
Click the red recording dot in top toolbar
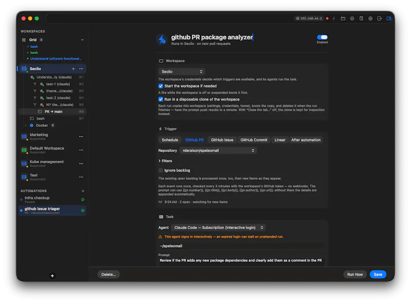point(327,18)
